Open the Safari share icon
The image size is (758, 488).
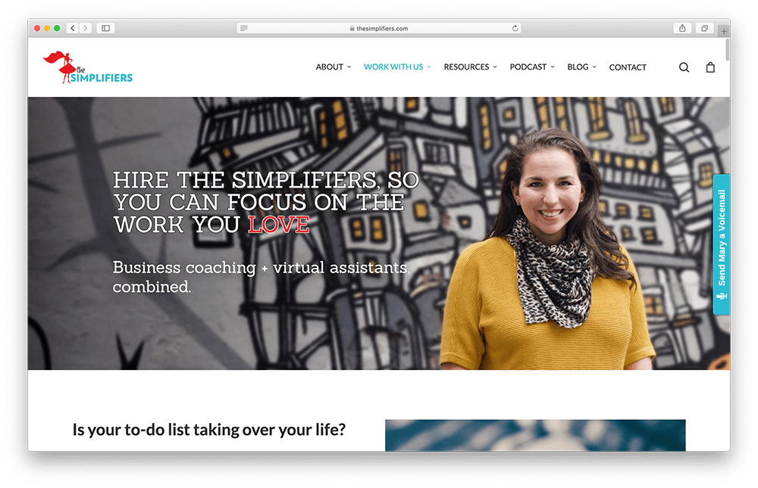[682, 29]
